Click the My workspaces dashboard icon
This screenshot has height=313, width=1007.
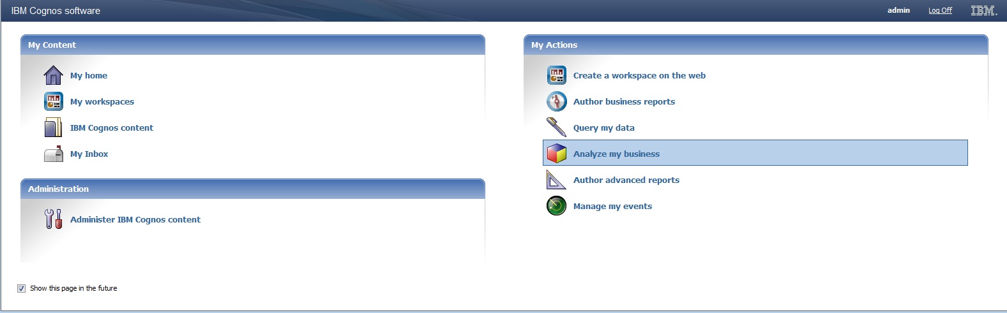pyautogui.click(x=53, y=101)
